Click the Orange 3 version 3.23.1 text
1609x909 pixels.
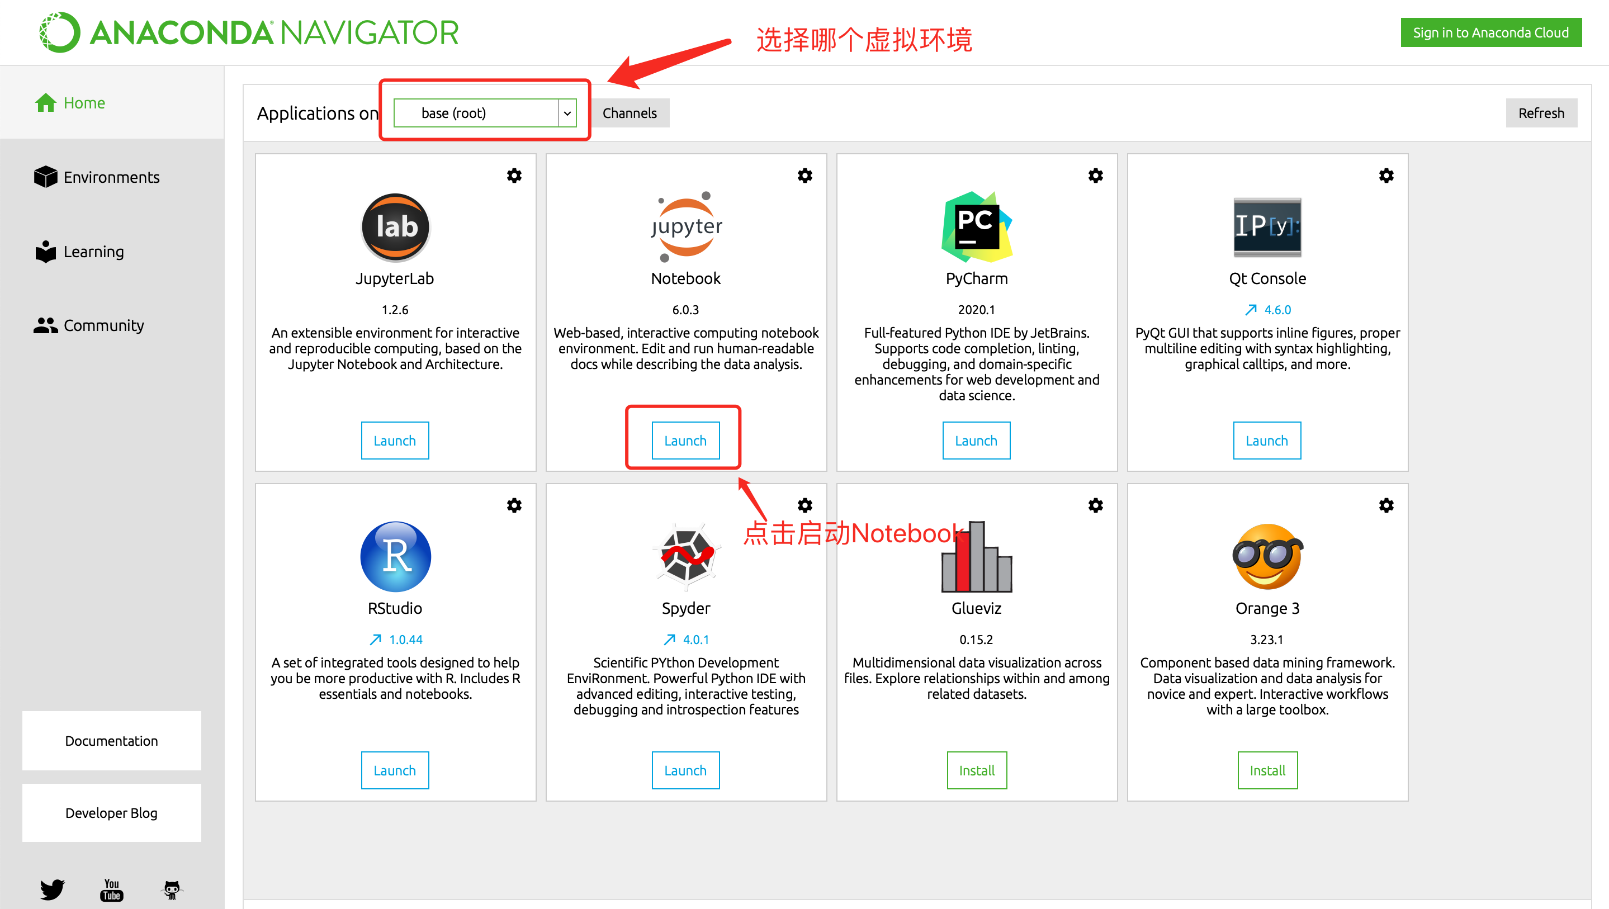tap(1267, 640)
